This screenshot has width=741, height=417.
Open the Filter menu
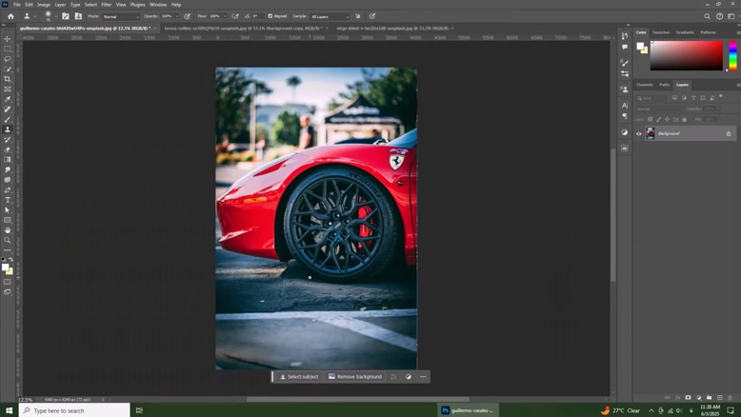(x=107, y=4)
